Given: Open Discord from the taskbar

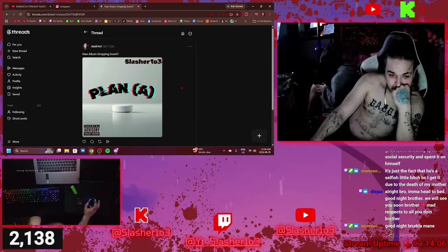Looking at the screenshot, I should coord(116,151).
